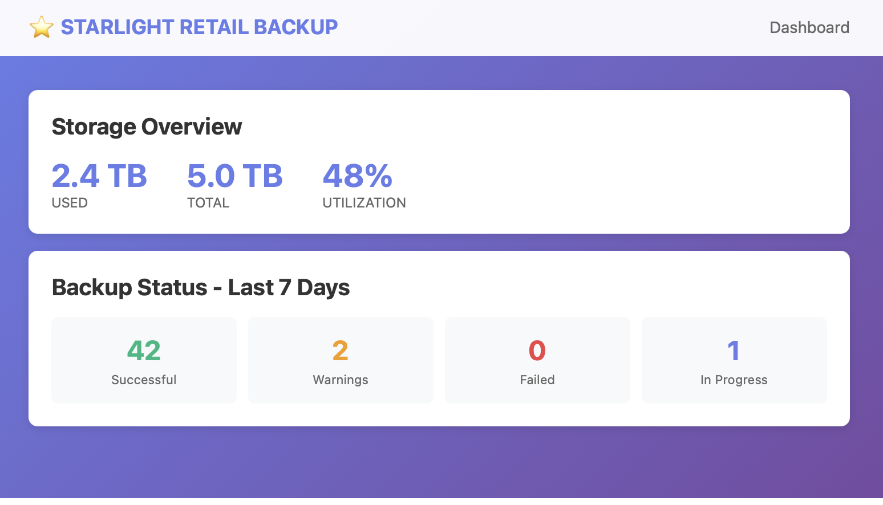Click the UTILIZATION label

point(364,203)
